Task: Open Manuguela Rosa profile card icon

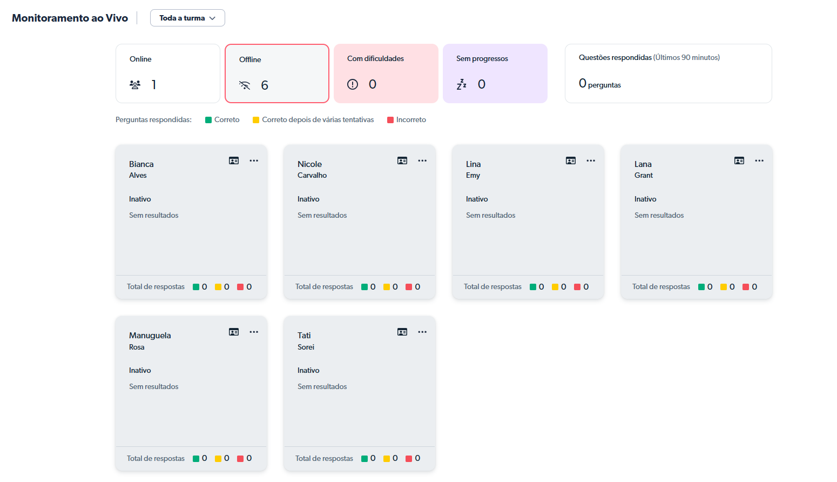Action: click(234, 332)
